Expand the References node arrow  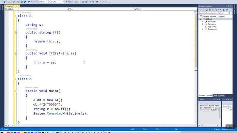203,24
